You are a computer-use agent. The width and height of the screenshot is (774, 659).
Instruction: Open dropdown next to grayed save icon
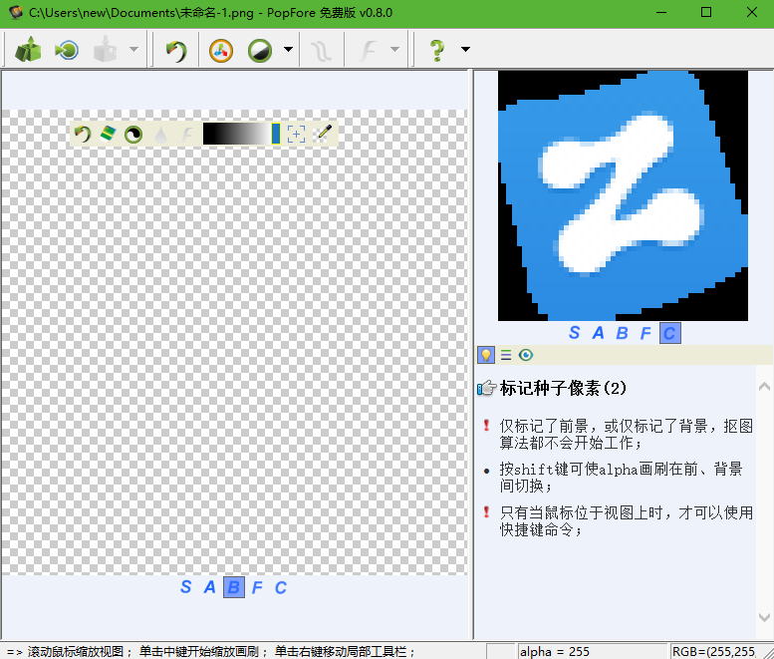tap(133, 50)
